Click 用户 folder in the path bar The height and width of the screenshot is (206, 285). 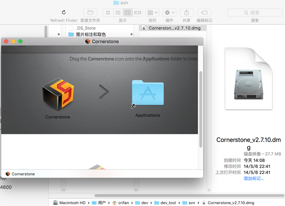tap(99, 203)
